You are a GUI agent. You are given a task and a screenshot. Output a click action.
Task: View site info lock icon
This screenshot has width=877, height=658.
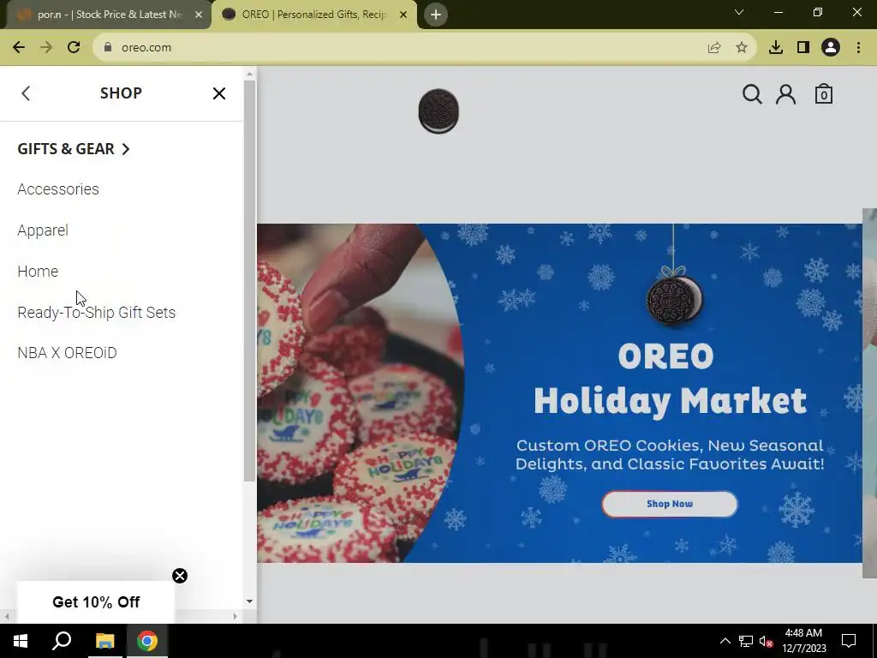coord(107,48)
